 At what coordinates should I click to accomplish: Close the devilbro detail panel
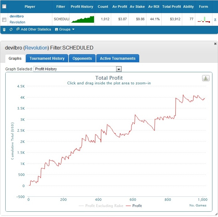point(215,44)
